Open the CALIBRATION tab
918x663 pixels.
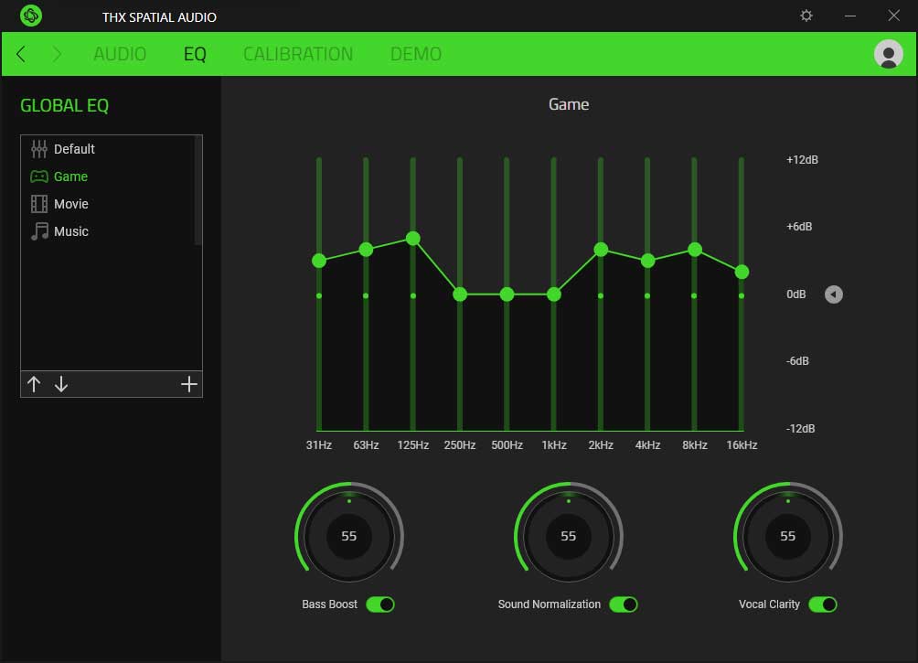pos(297,54)
